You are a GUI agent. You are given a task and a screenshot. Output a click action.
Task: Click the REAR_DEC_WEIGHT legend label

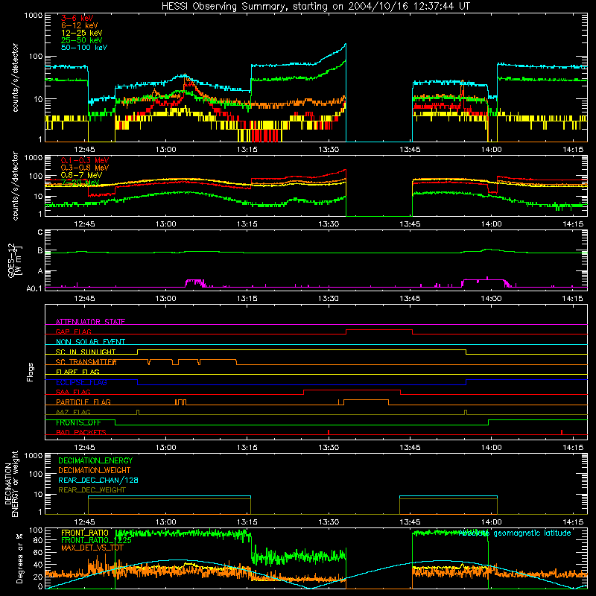[x=92, y=490]
